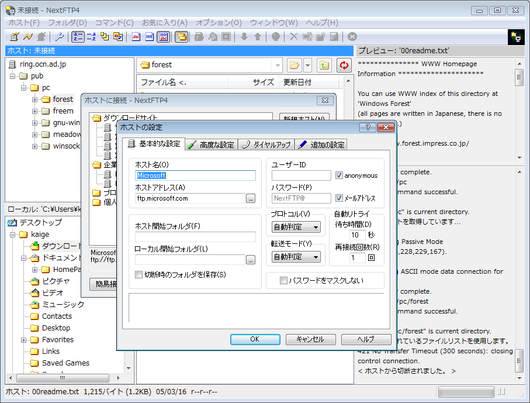Browse local start folder with ... button
Screen dimensions: 530x403
tap(251, 260)
